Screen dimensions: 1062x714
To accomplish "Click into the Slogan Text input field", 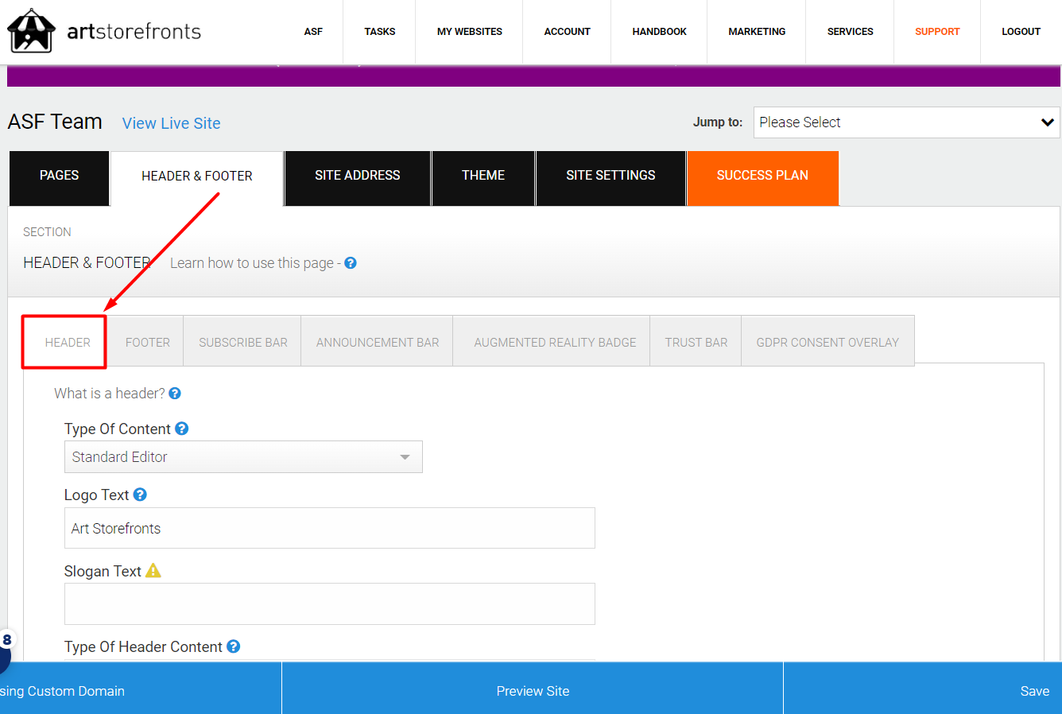I will coord(330,603).
